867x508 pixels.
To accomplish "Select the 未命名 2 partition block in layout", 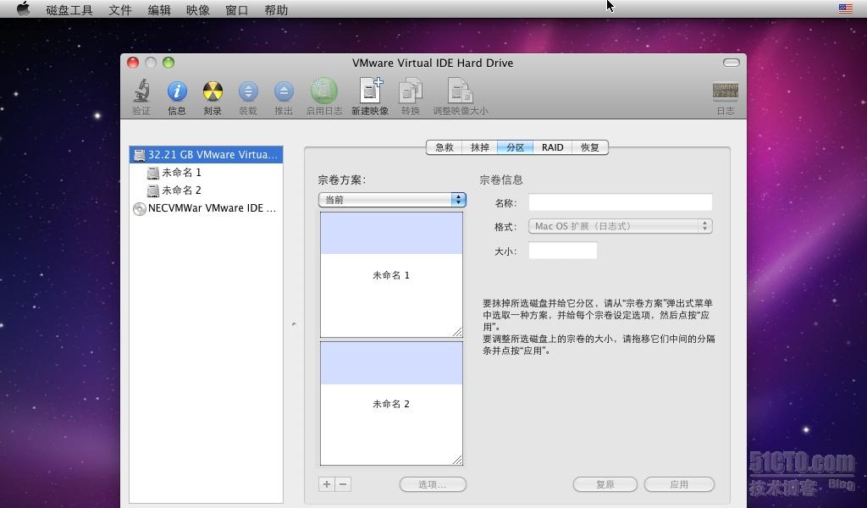I will point(391,404).
